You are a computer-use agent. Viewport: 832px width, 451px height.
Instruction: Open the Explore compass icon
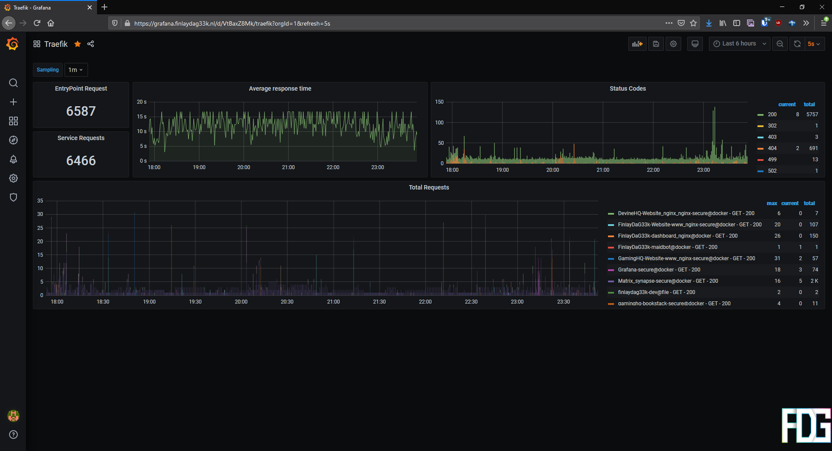pyautogui.click(x=13, y=140)
